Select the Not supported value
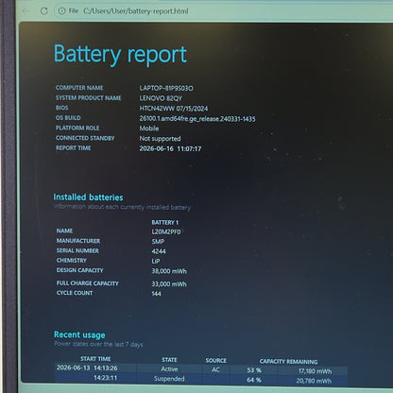The width and height of the screenshot is (393, 393). pyautogui.click(x=160, y=139)
